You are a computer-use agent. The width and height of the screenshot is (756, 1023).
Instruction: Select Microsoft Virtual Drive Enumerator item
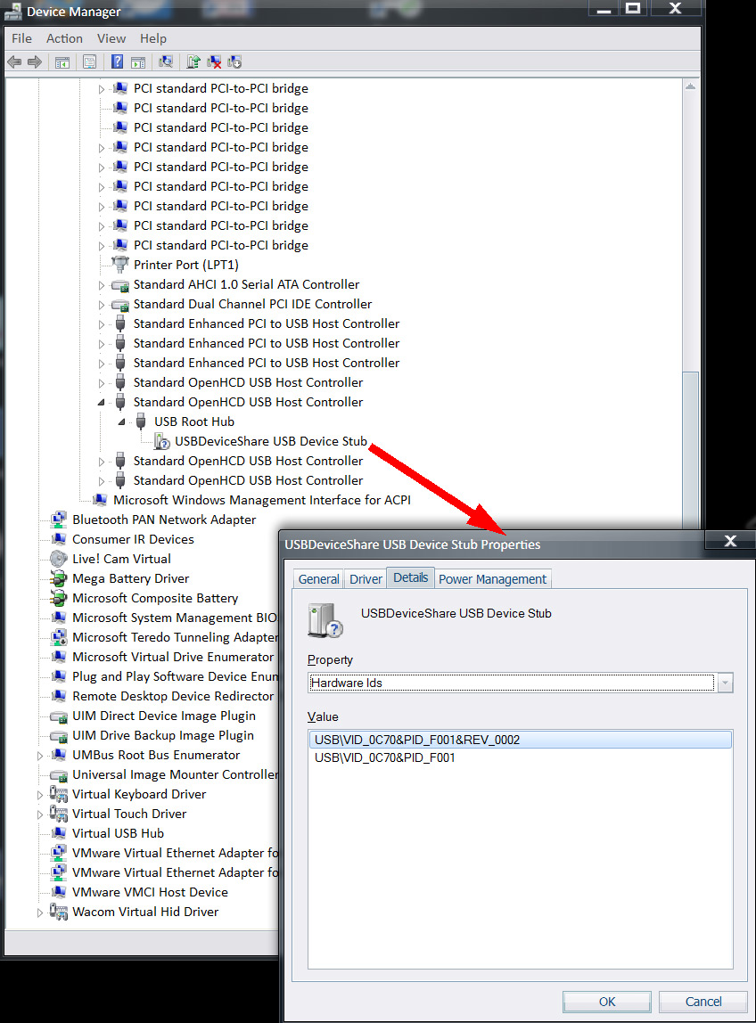click(173, 657)
